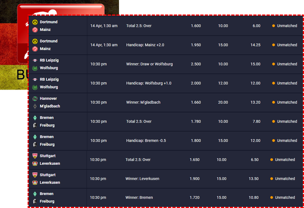Click the Hannover 96 club logo
304x208 pixels.
click(35, 99)
